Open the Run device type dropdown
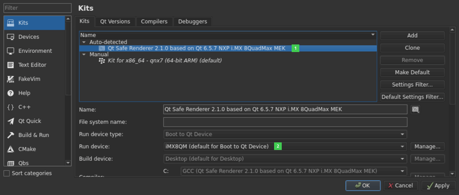 click(285, 134)
